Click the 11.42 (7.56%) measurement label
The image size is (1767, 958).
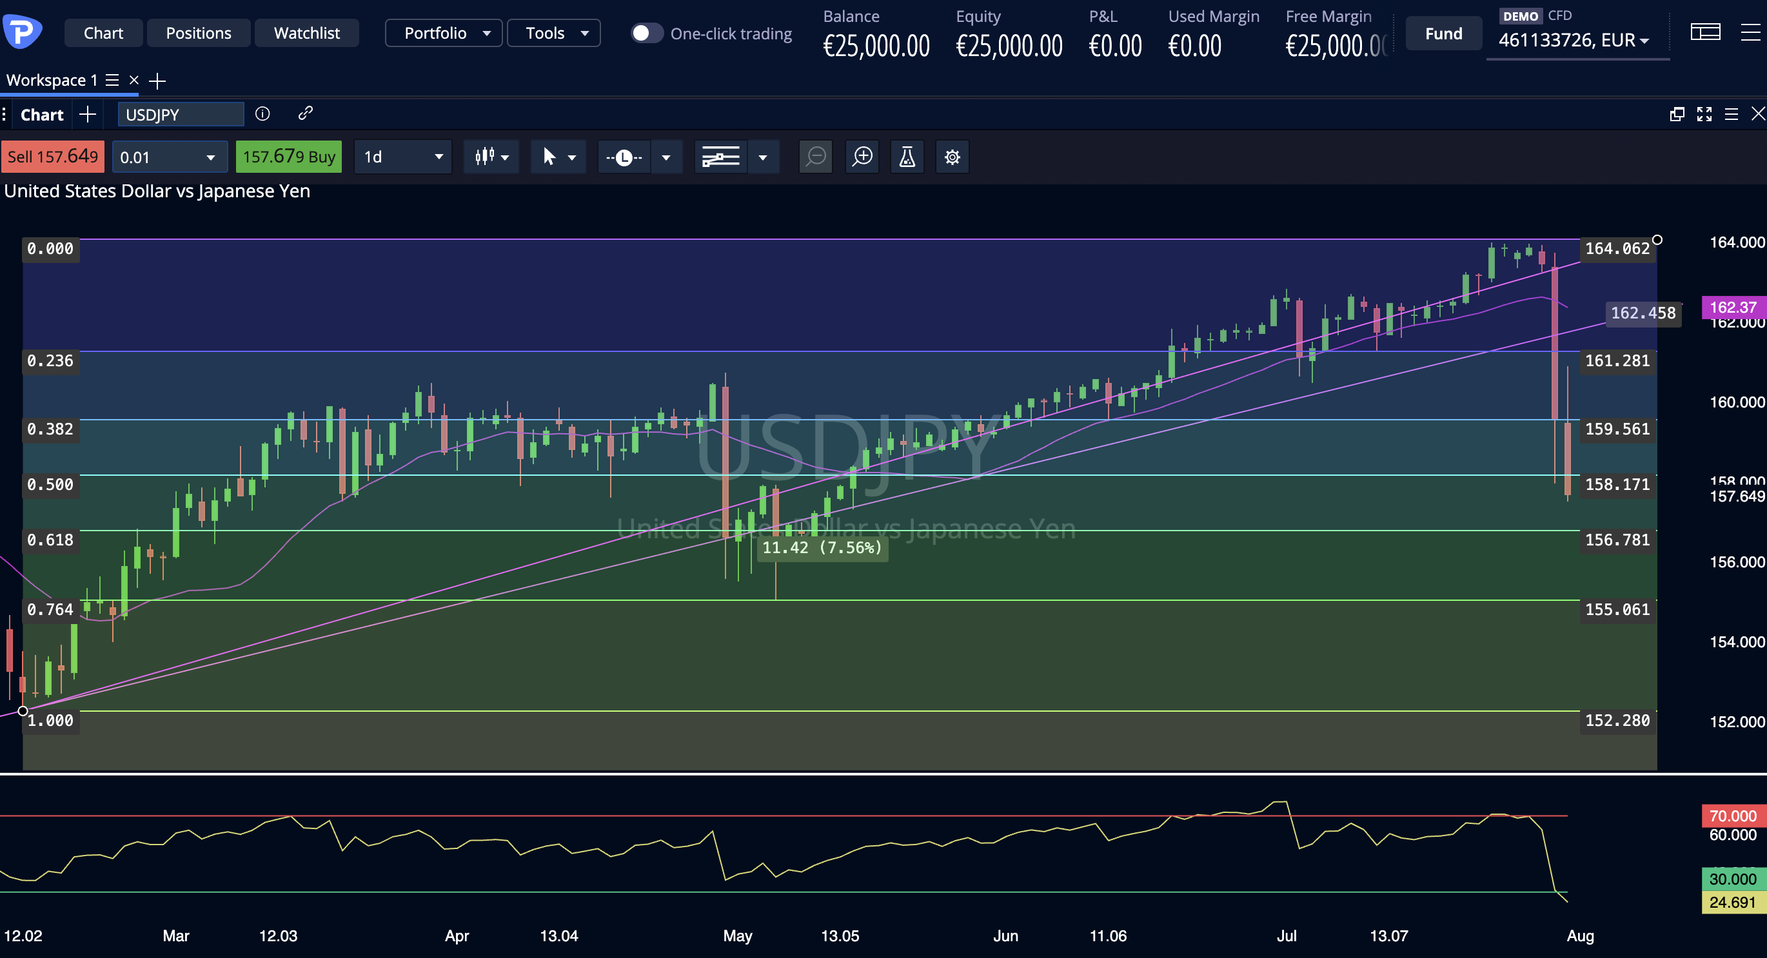tap(822, 548)
